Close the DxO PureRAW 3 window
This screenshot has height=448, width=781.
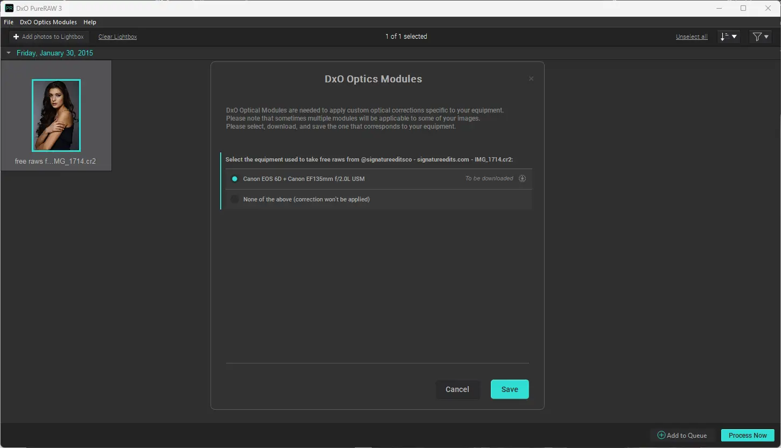(x=768, y=8)
